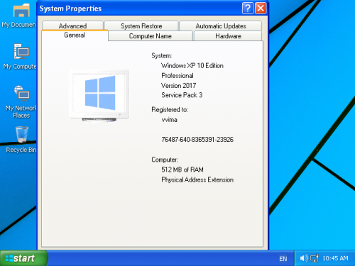Switch to the Advanced tab
Screen dimensions: 355x266
point(72,26)
